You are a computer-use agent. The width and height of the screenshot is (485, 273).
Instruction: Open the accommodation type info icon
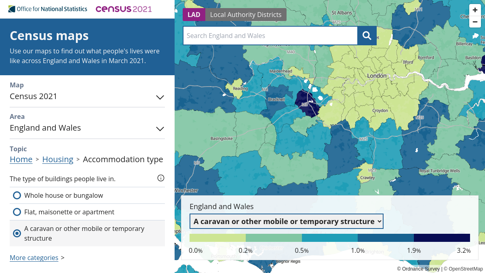(161, 178)
